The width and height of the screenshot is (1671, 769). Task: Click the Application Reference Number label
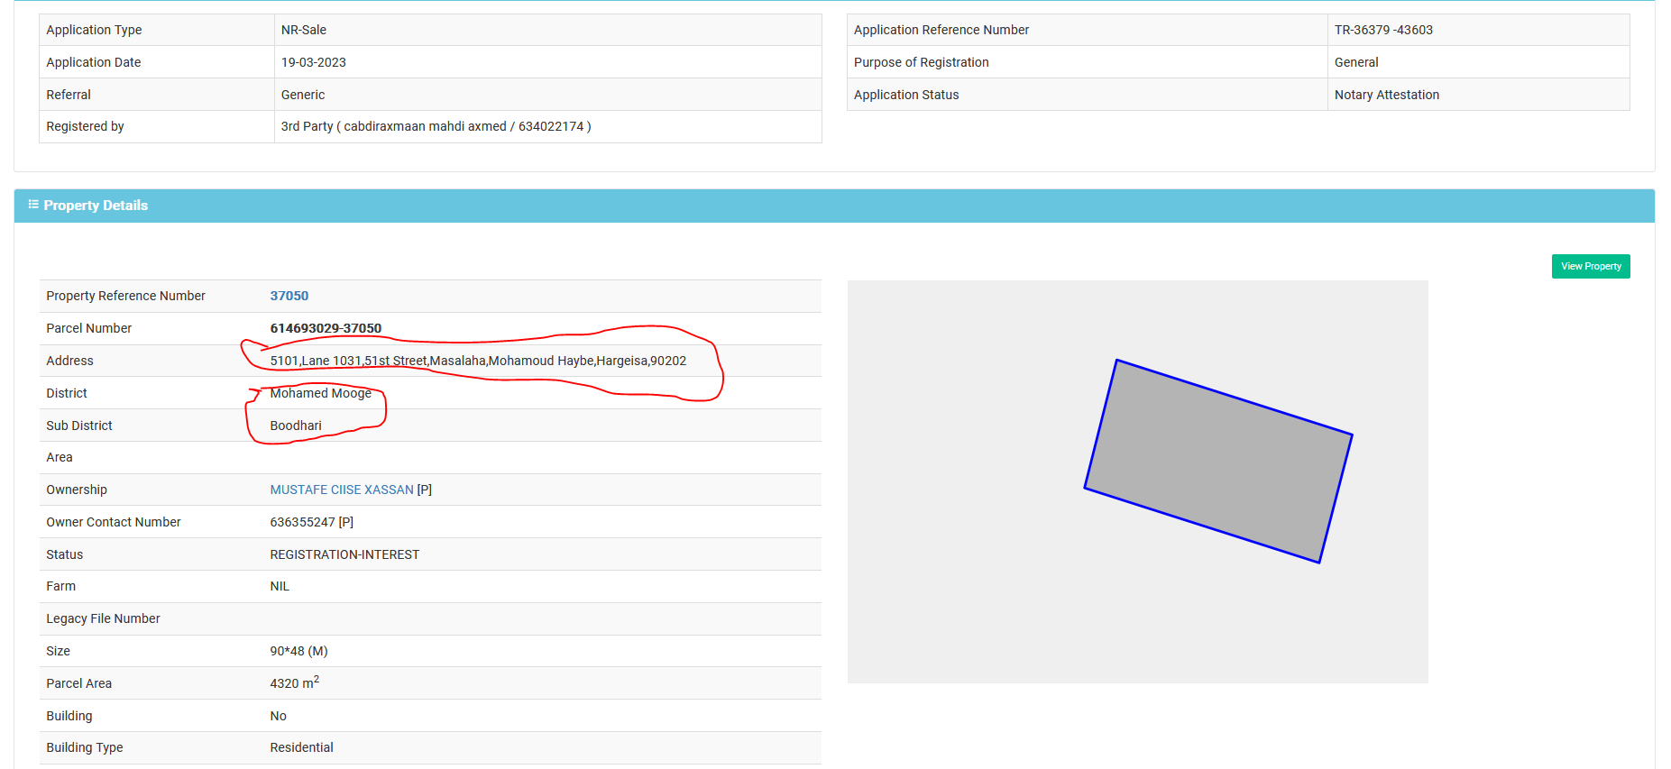point(941,30)
